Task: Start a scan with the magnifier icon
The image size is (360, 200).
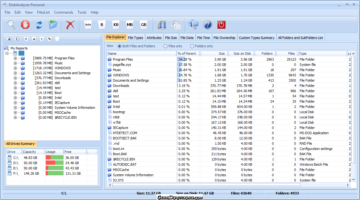Action: 11,25
